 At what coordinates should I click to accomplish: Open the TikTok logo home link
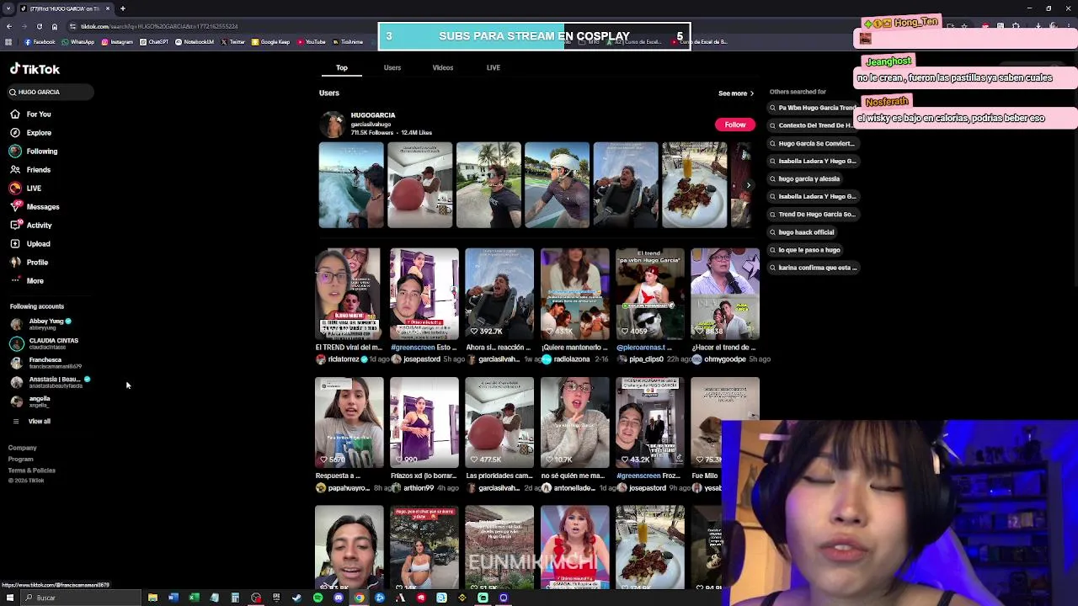point(35,69)
